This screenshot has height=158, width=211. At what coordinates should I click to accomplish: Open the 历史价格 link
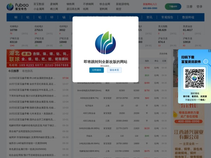(163, 54)
